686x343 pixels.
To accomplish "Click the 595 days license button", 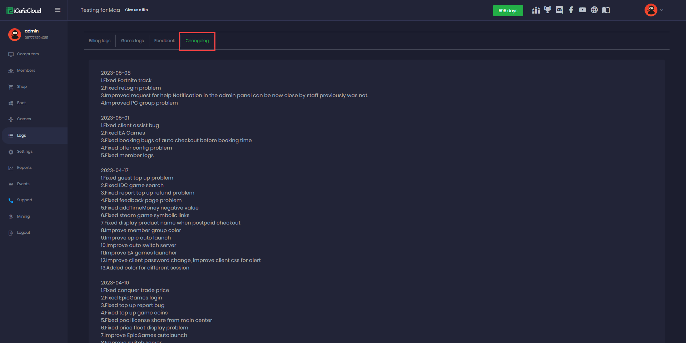I will pos(508,11).
